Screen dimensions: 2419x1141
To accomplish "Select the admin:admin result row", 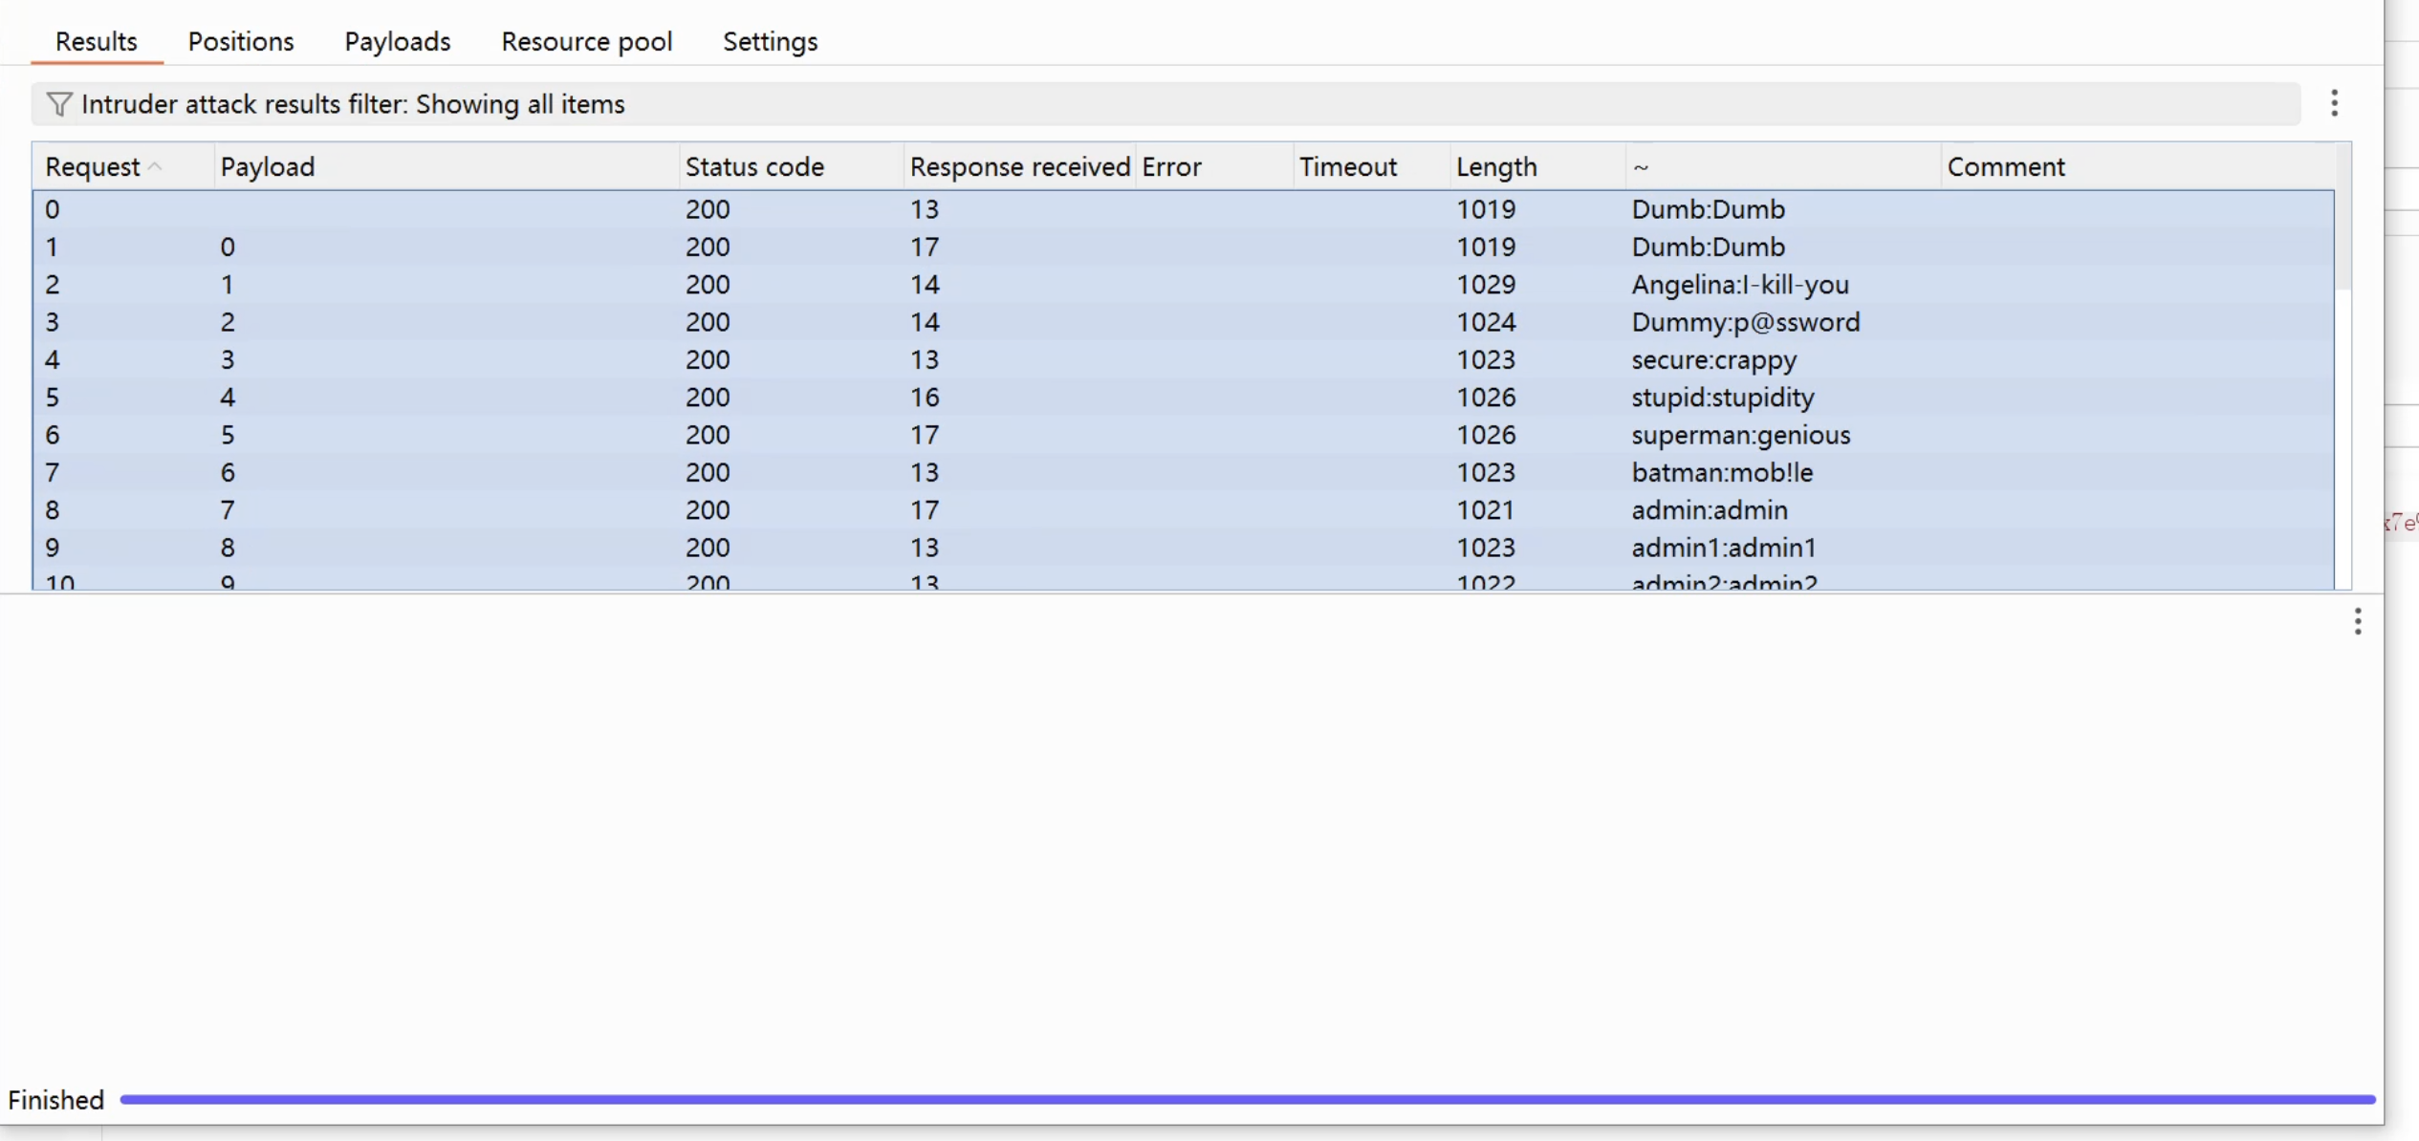I will tap(1709, 510).
